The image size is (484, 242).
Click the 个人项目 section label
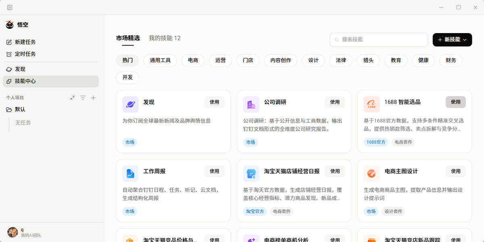[x=15, y=98]
